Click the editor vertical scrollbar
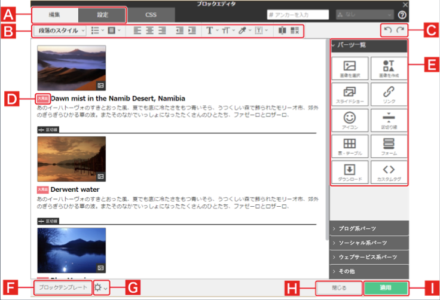The image size is (440, 300). coord(327,140)
